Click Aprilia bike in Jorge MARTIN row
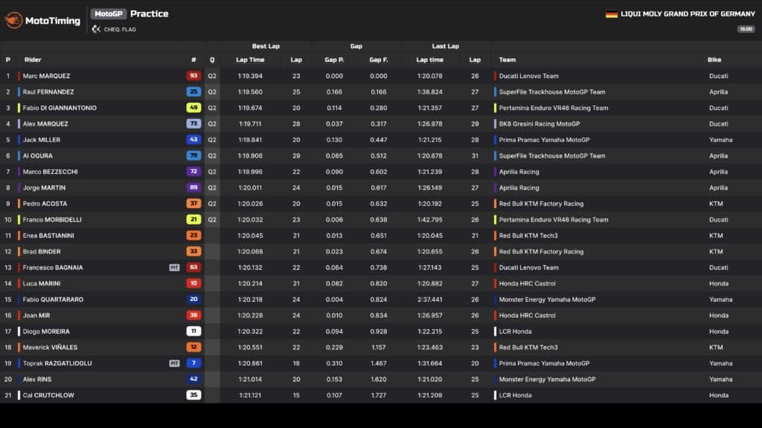762x428 pixels. [718, 187]
